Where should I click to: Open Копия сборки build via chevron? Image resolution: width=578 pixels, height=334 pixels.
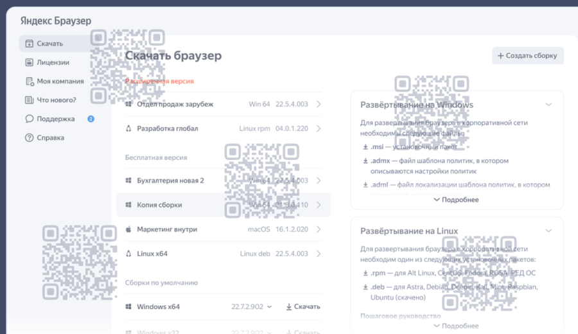(319, 205)
